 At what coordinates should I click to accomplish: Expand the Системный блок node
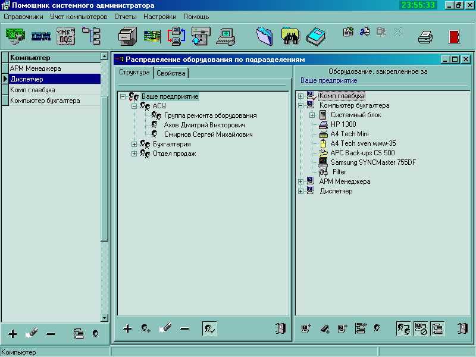[x=312, y=115]
